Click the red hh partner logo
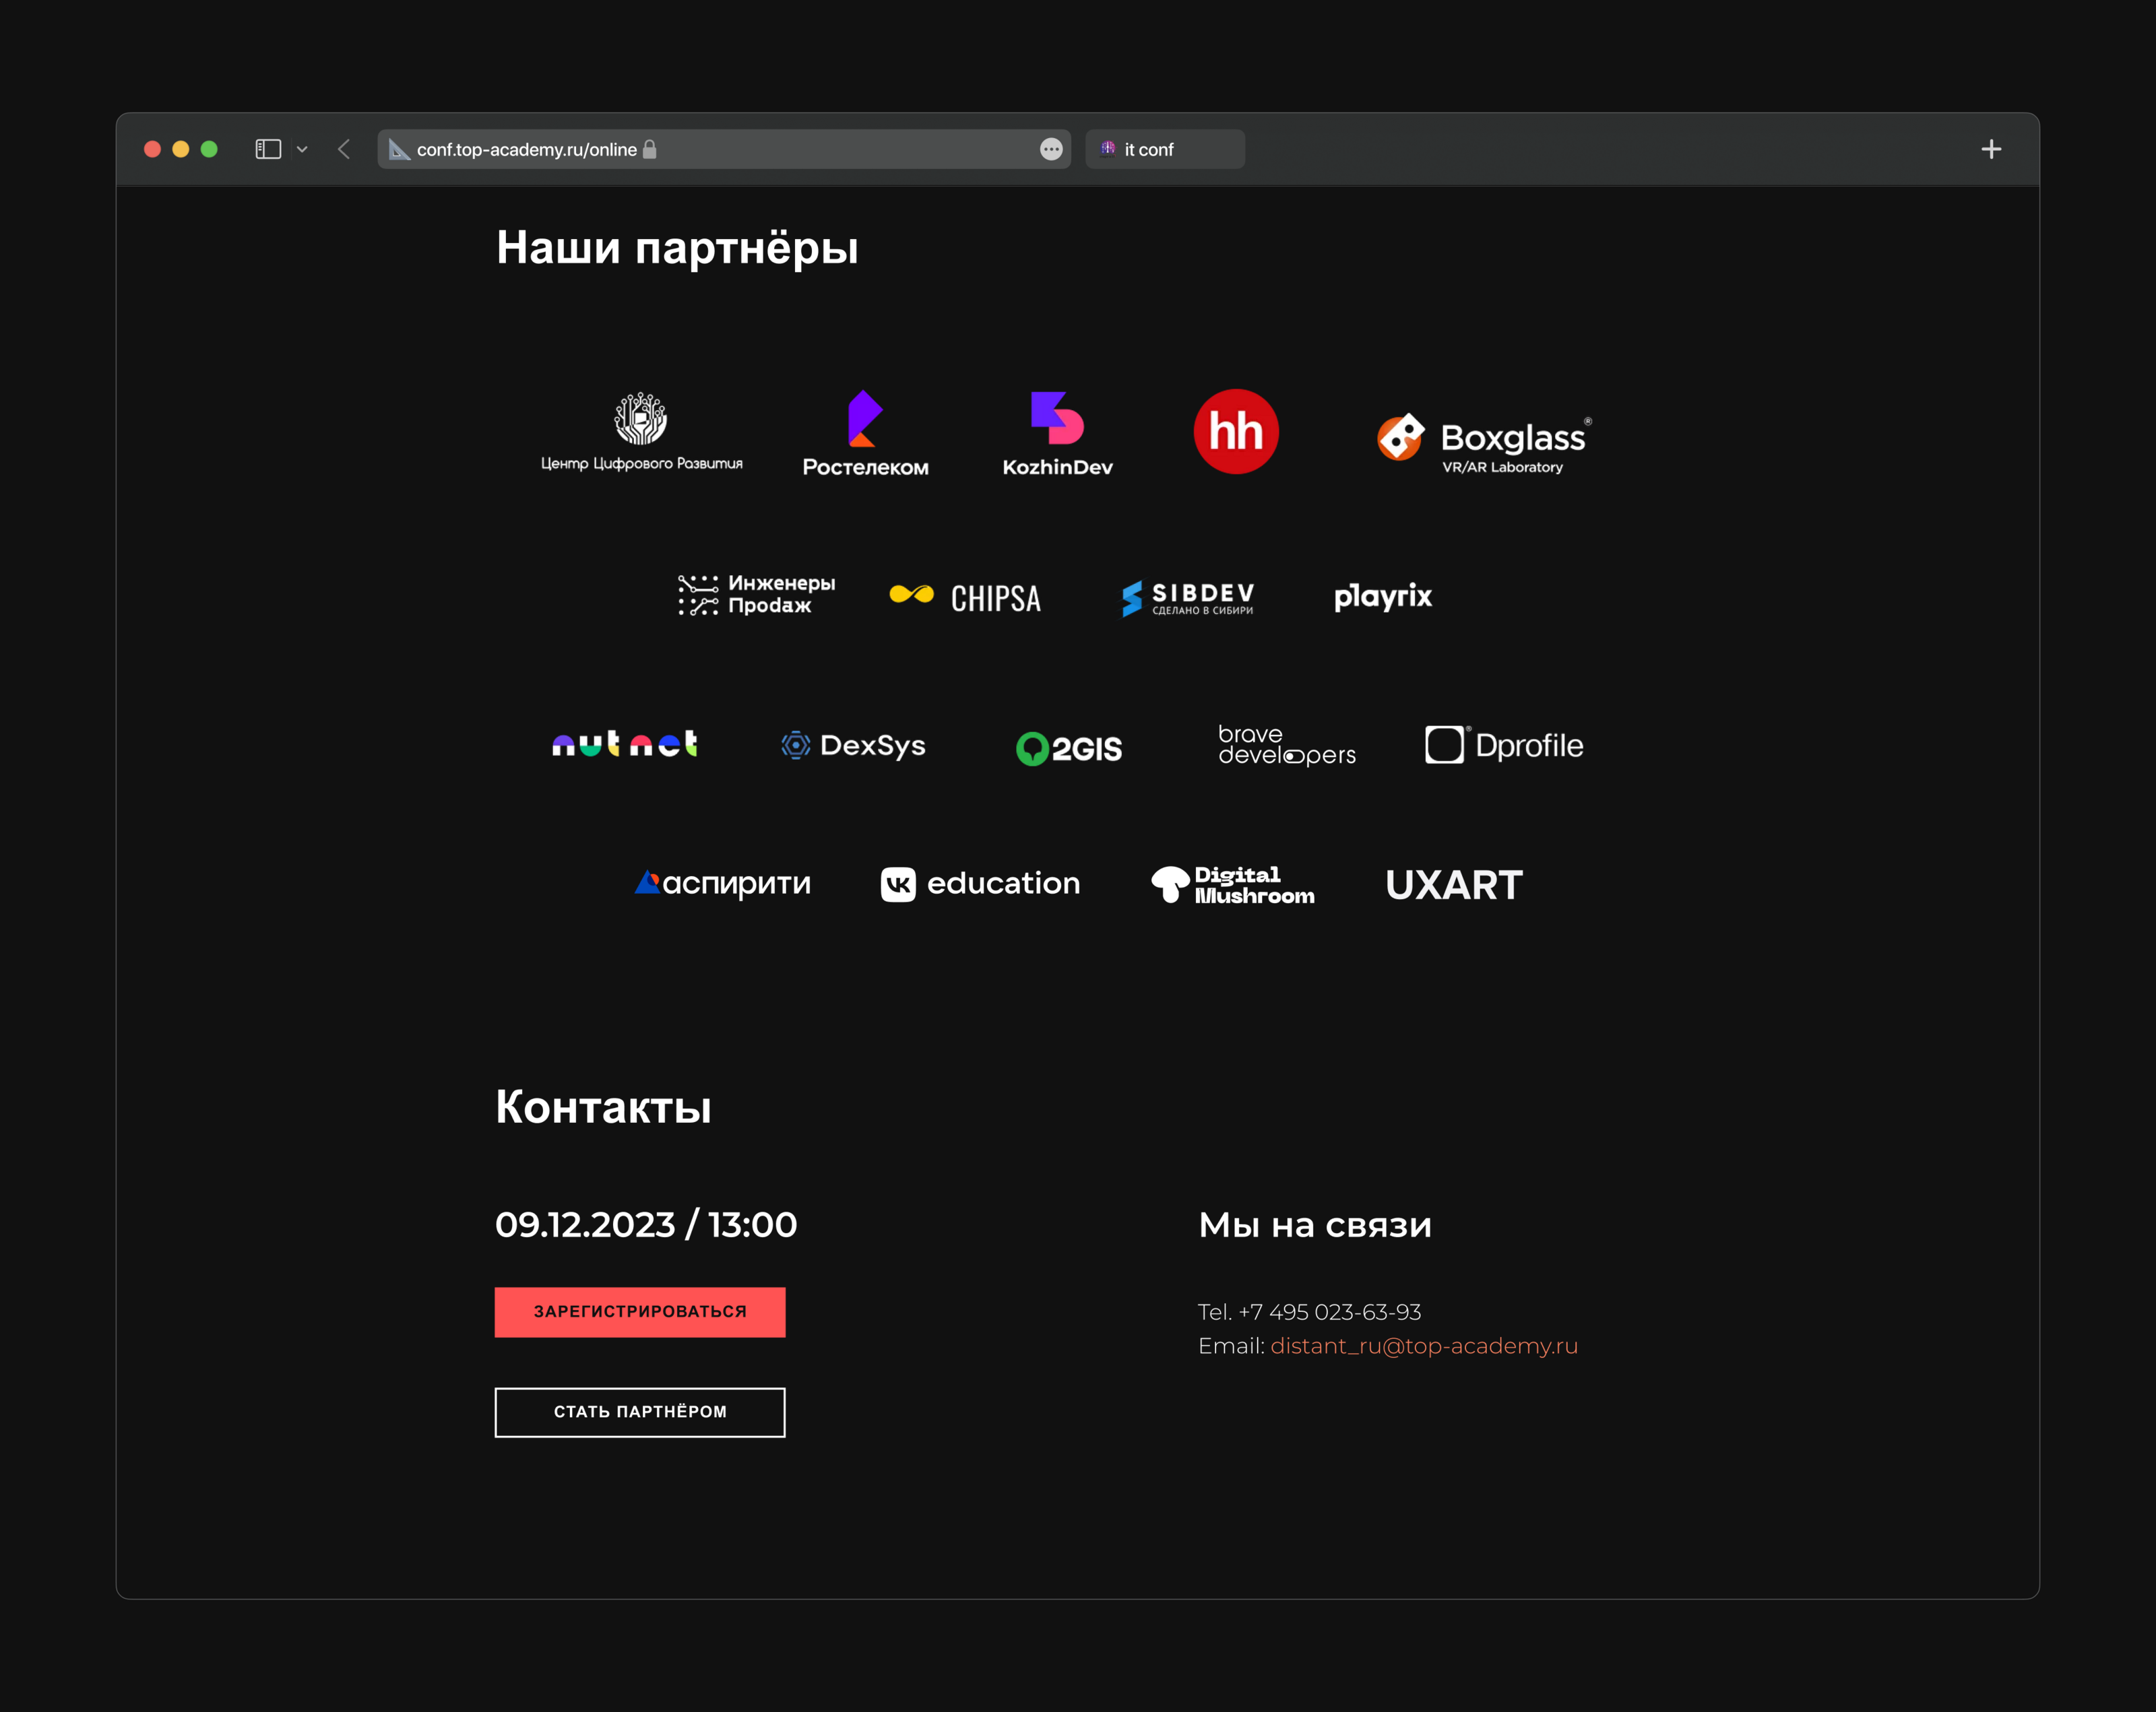 1236,432
